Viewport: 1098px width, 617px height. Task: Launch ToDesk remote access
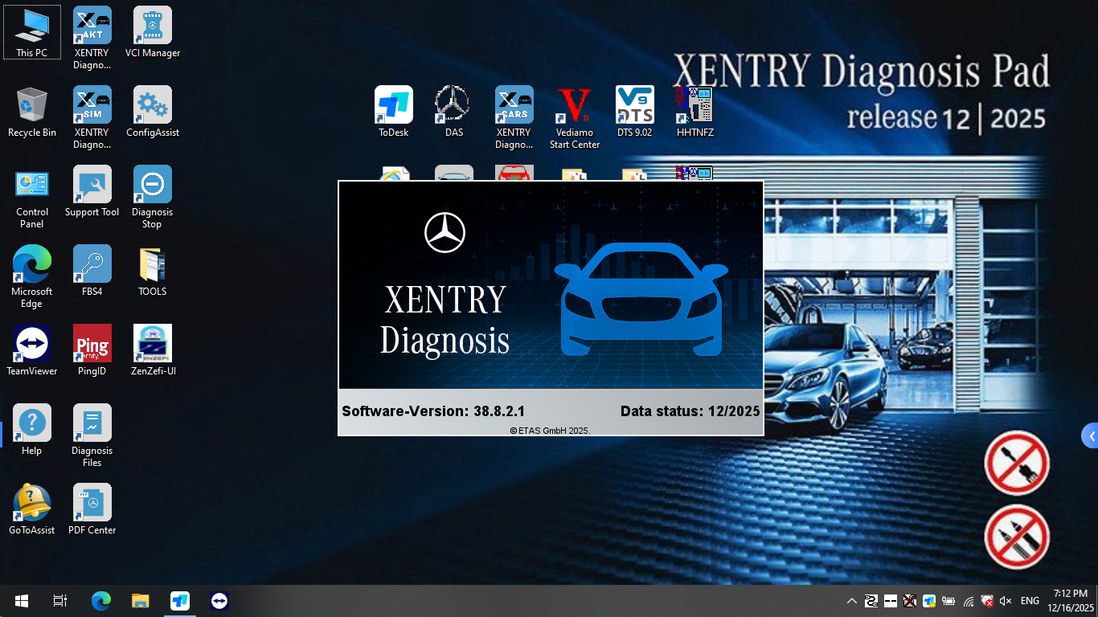click(x=393, y=104)
